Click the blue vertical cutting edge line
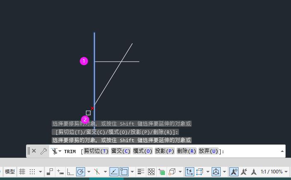Screen dimensions: 291x180 (x=94, y=81)
